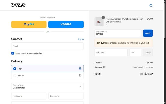Select the Pick up delivery option

pos(15,76)
